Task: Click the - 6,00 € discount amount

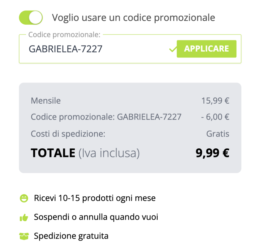Action: pyautogui.click(x=215, y=117)
